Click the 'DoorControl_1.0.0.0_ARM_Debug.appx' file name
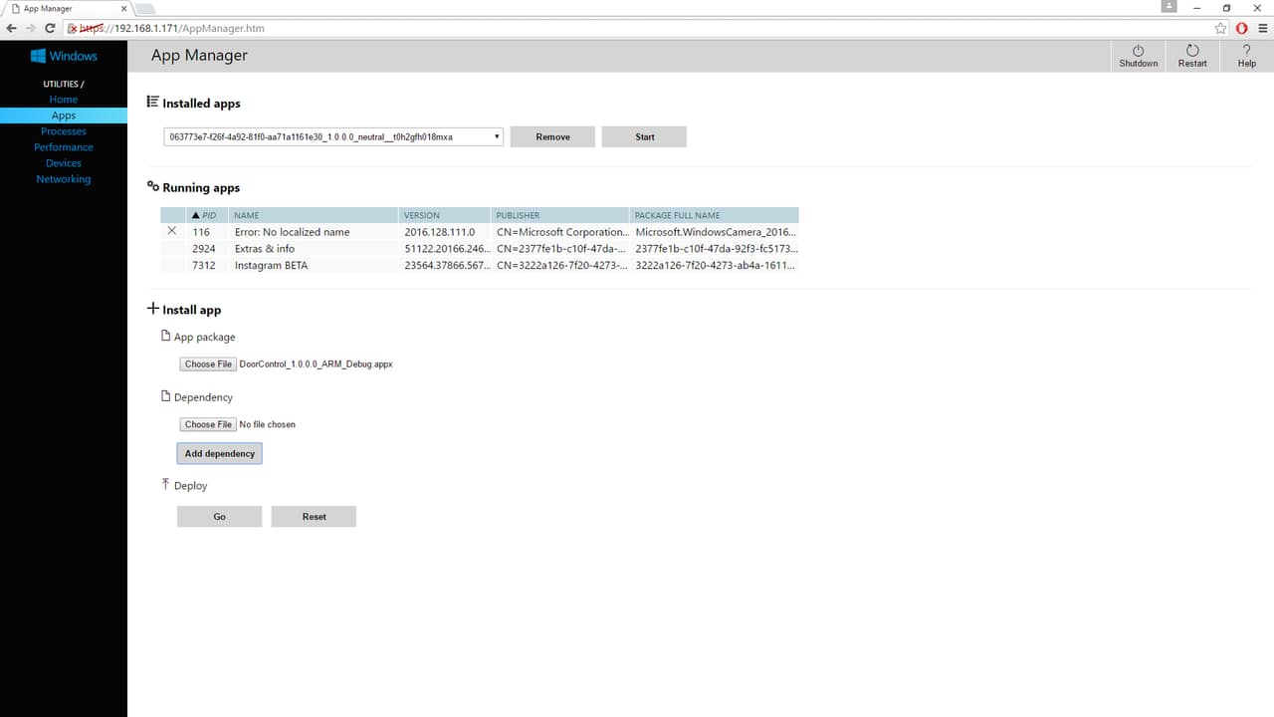Image resolution: width=1274 pixels, height=717 pixels. click(x=317, y=364)
